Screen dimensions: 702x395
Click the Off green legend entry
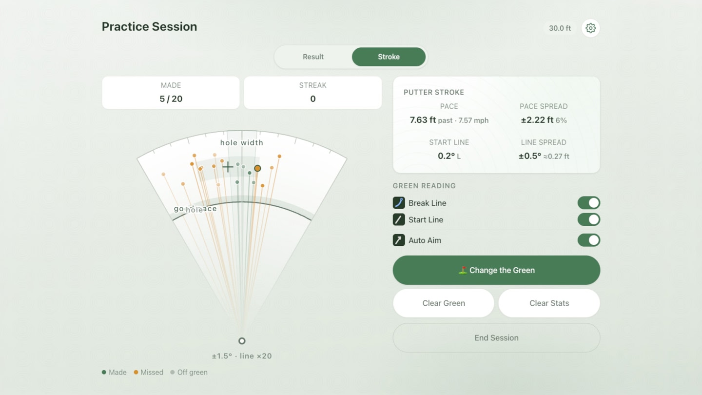pyautogui.click(x=189, y=372)
